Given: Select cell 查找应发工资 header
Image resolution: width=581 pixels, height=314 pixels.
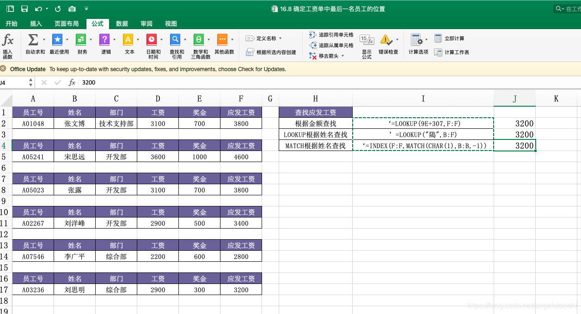Looking at the screenshot, I should coord(316,112).
